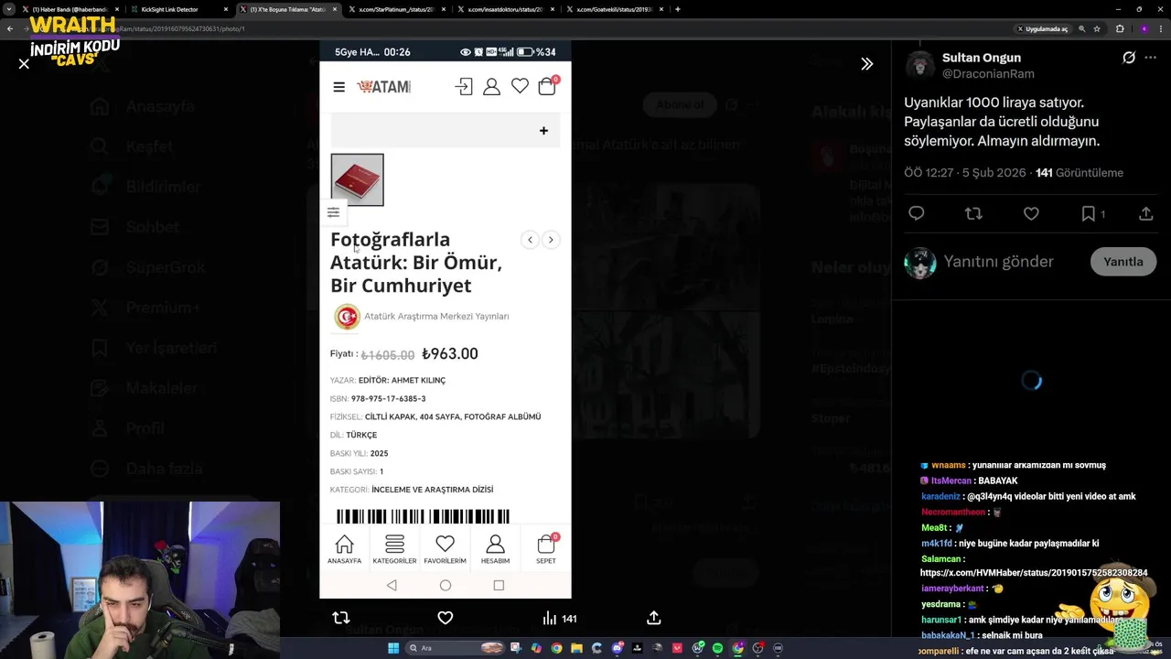This screenshot has height=659, width=1171.
Task: Open Discord from the taskbar
Action: (x=618, y=648)
